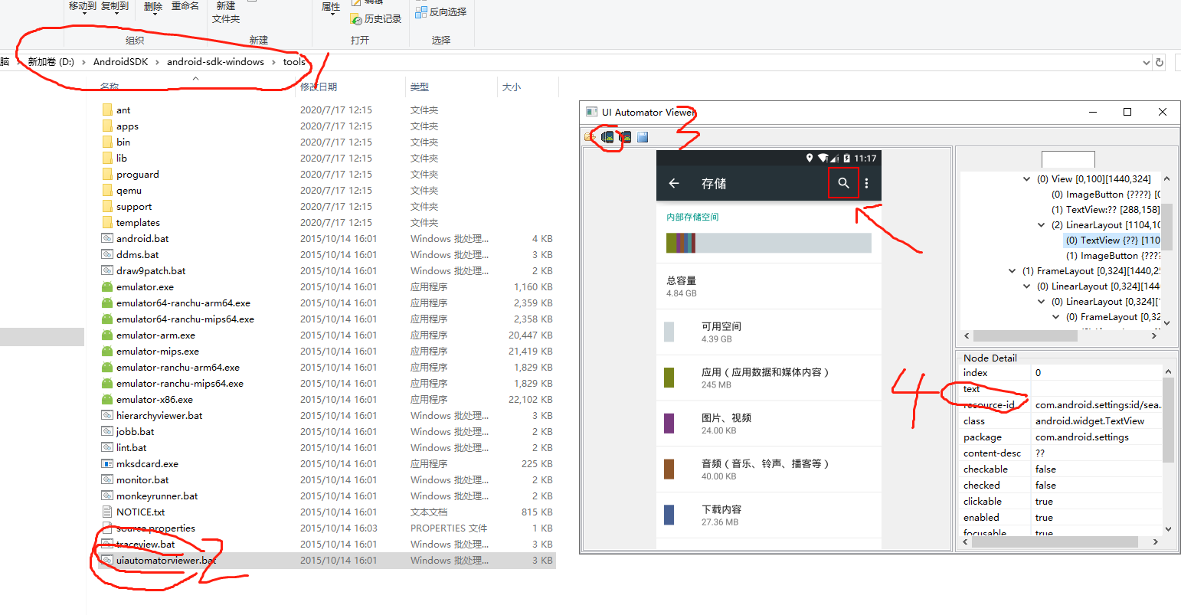Select the (1) ImageButton tree row
Image resolution: width=1181 pixels, height=615 pixels.
click(1113, 256)
